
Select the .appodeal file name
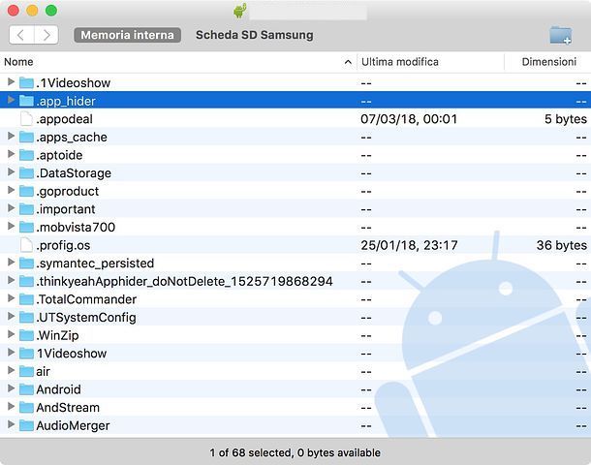[65, 119]
